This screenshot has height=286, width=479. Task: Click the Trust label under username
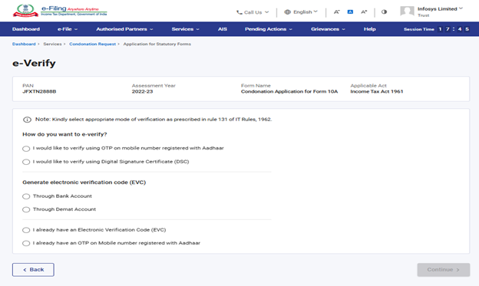coord(424,15)
